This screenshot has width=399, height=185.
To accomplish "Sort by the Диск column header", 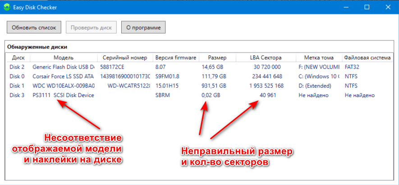I will 18,58.
